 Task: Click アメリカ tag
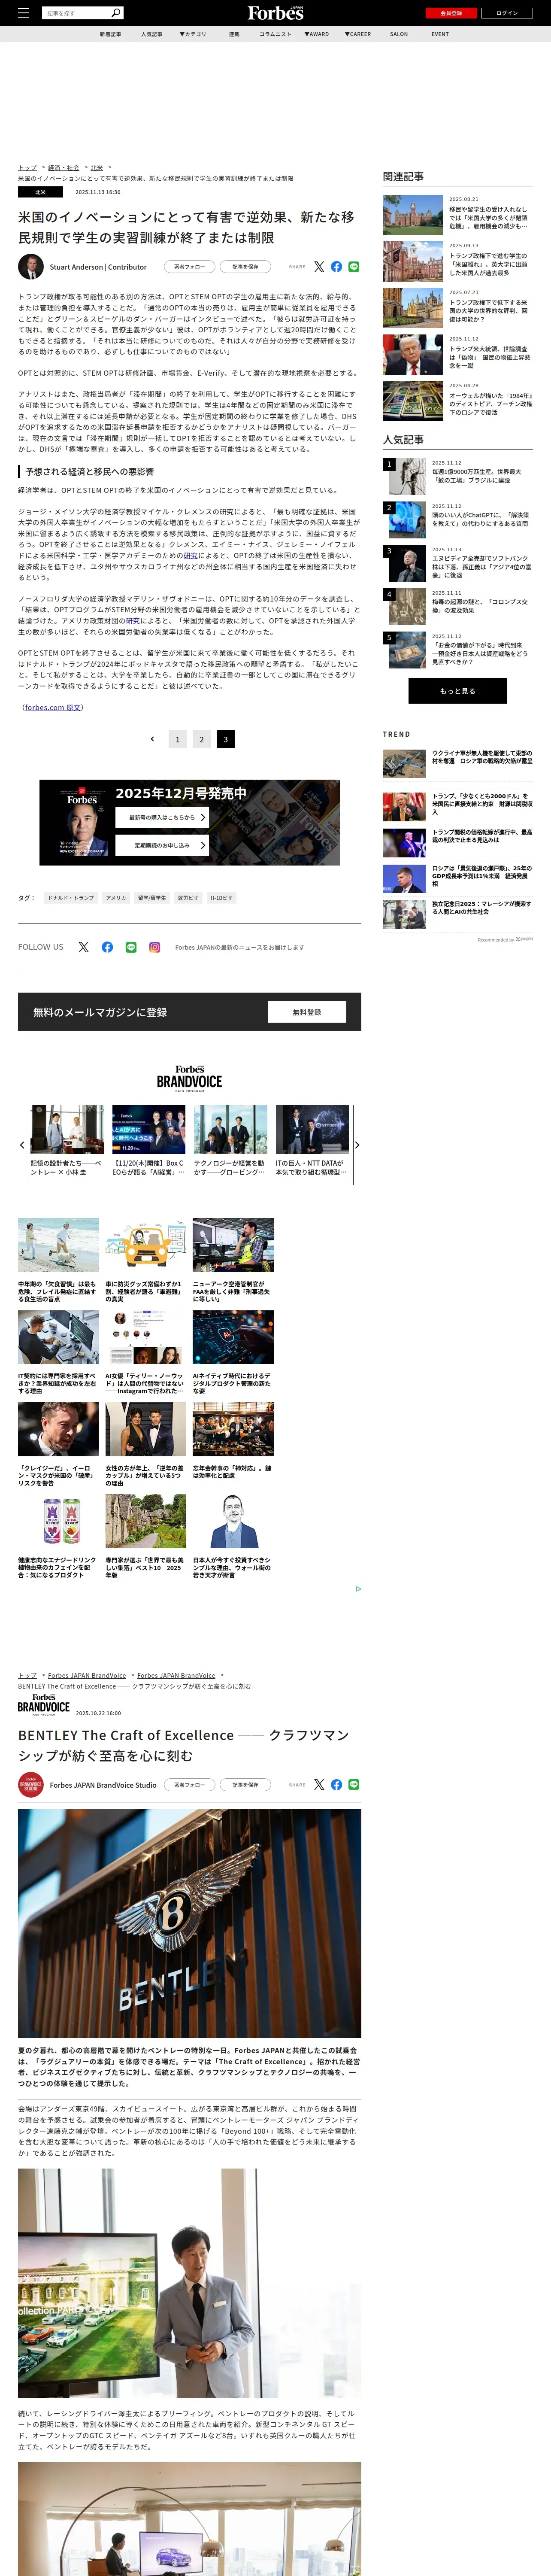click(116, 898)
